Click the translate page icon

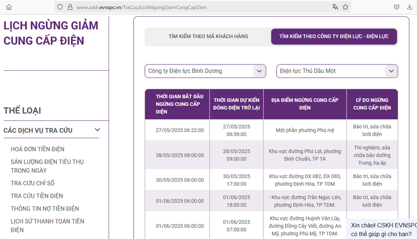(x=335, y=7)
